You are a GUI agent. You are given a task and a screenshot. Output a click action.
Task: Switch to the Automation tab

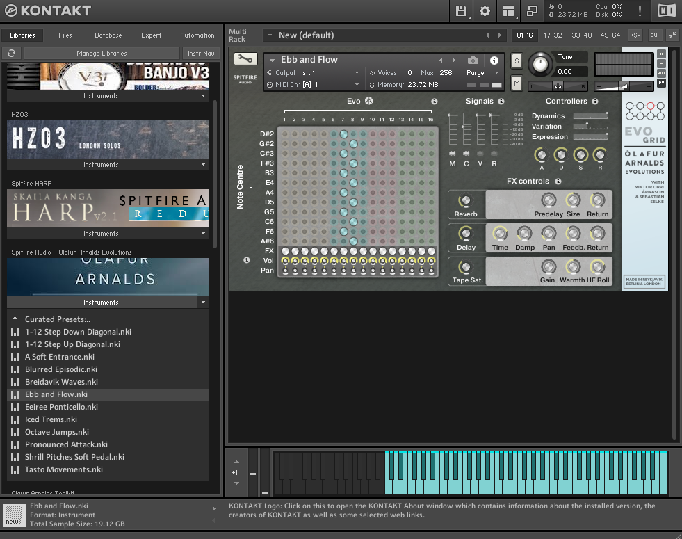197,35
